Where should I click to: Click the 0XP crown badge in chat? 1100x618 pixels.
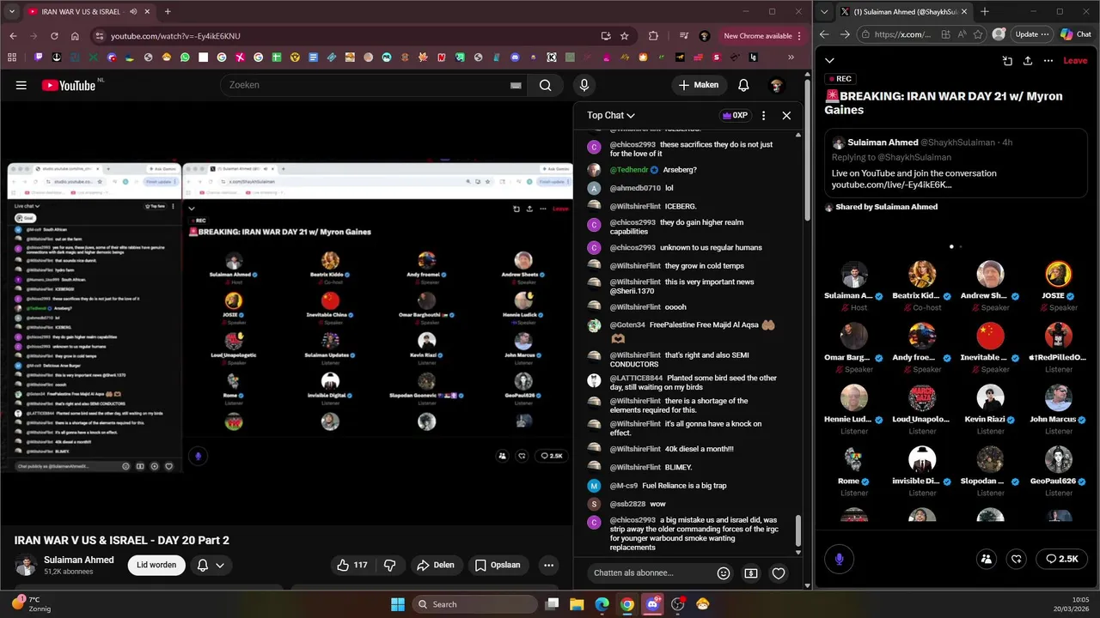[x=735, y=115]
